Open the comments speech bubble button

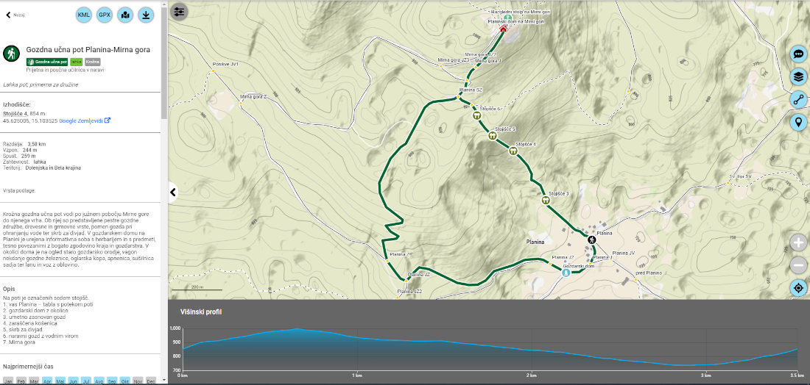tap(799, 54)
